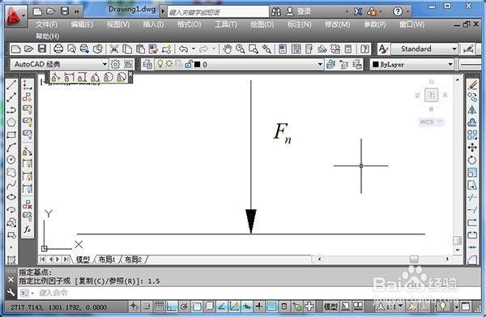Screen dimensions: 486x317
Task: Click the Workspace Settings gear icon
Action: (x=115, y=64)
